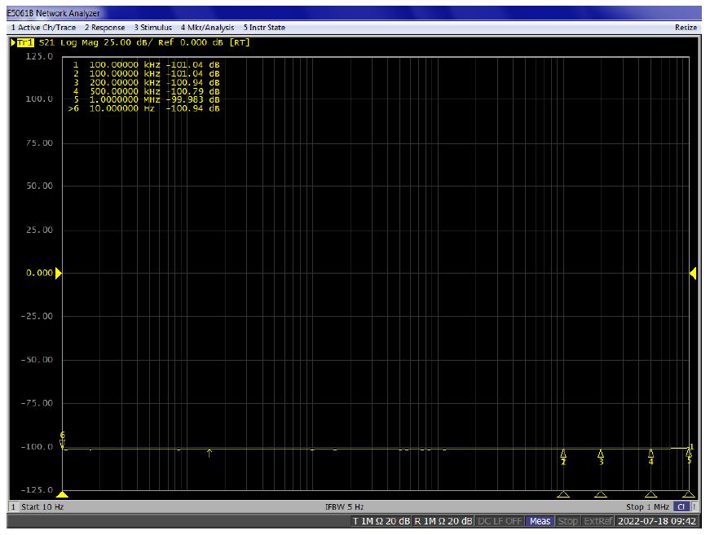This screenshot has width=710, height=535.
Task: Open the Mkr/Analysis menu
Action: [207, 28]
